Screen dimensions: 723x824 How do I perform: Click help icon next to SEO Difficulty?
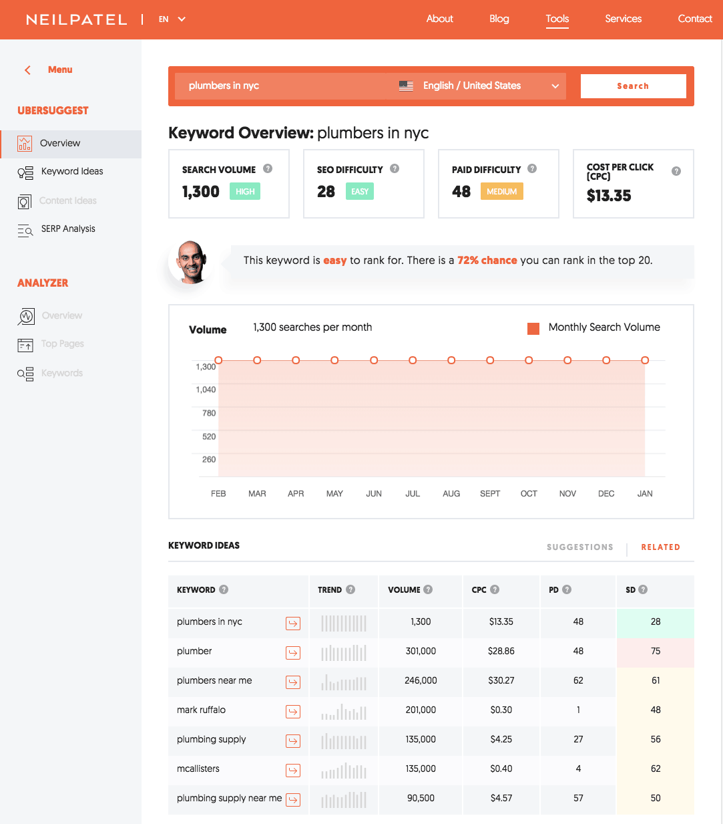point(395,168)
